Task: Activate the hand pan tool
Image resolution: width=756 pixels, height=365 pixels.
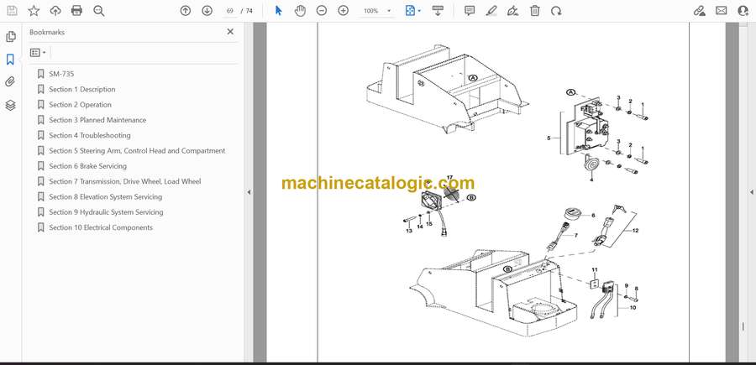Action: coord(300,11)
